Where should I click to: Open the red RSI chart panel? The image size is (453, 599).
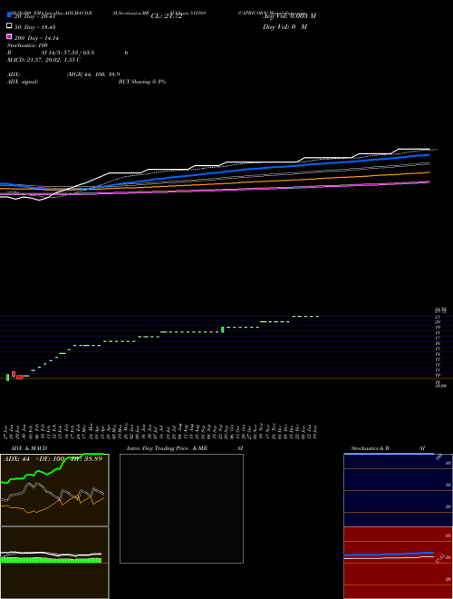398,563
